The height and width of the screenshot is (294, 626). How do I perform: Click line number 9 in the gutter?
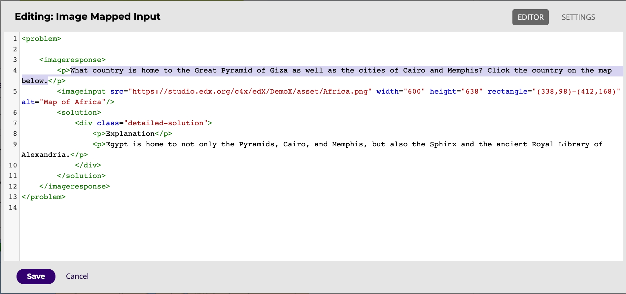15,144
